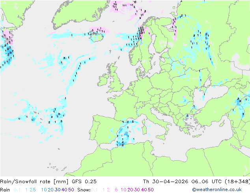Click the "Rain" legend label
This screenshot has width=250, height=193.
[x=5, y=190]
